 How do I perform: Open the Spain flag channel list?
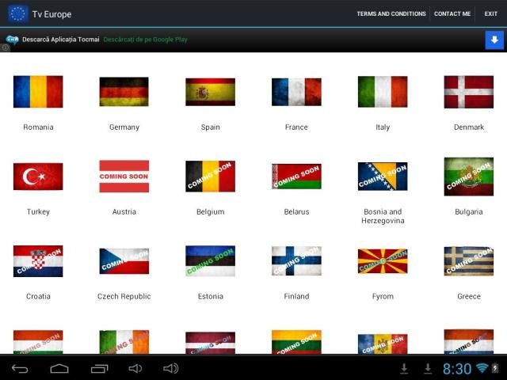coord(210,92)
